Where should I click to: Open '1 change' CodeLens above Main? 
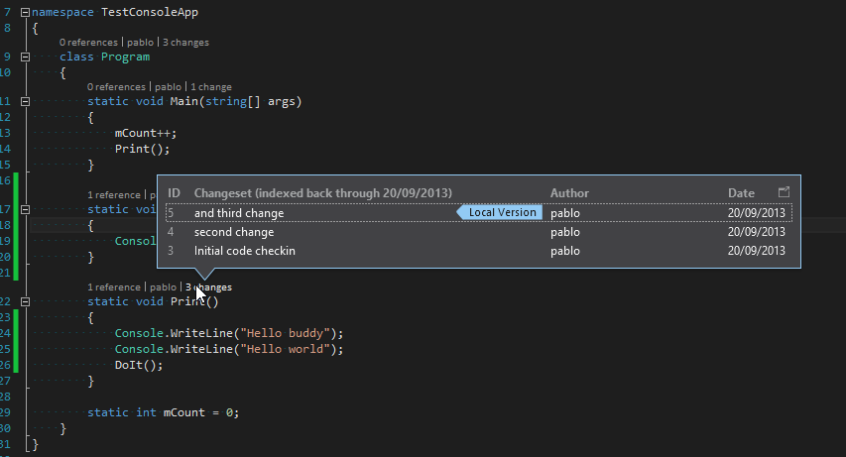click(x=211, y=87)
